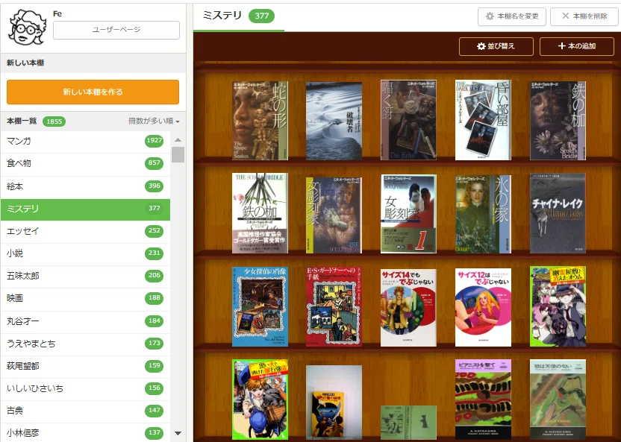
Task: Click the ミステリ tab header
Action: pos(238,16)
